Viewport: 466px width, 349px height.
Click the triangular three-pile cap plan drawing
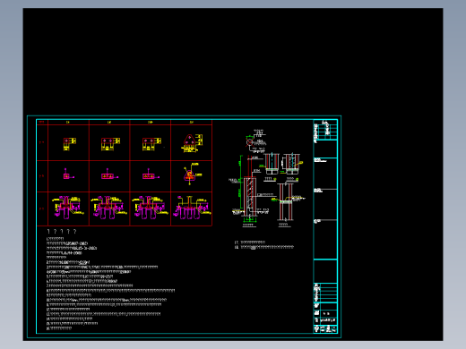tap(191, 143)
